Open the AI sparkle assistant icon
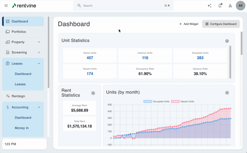 pyautogui.click(x=210, y=6)
